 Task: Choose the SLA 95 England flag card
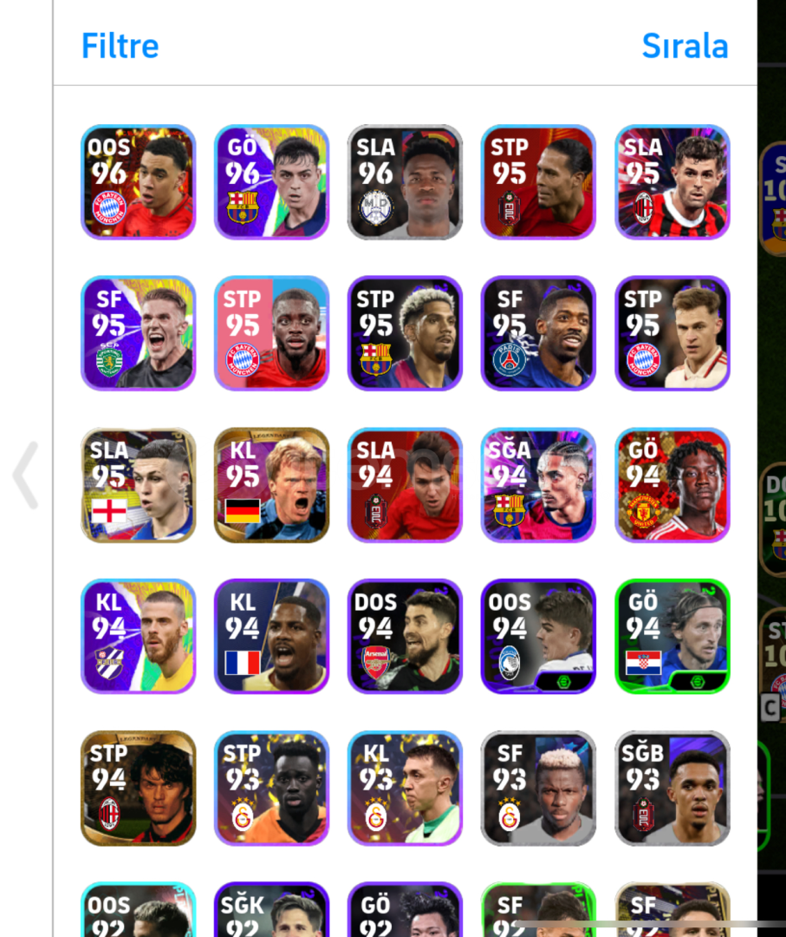click(x=139, y=485)
